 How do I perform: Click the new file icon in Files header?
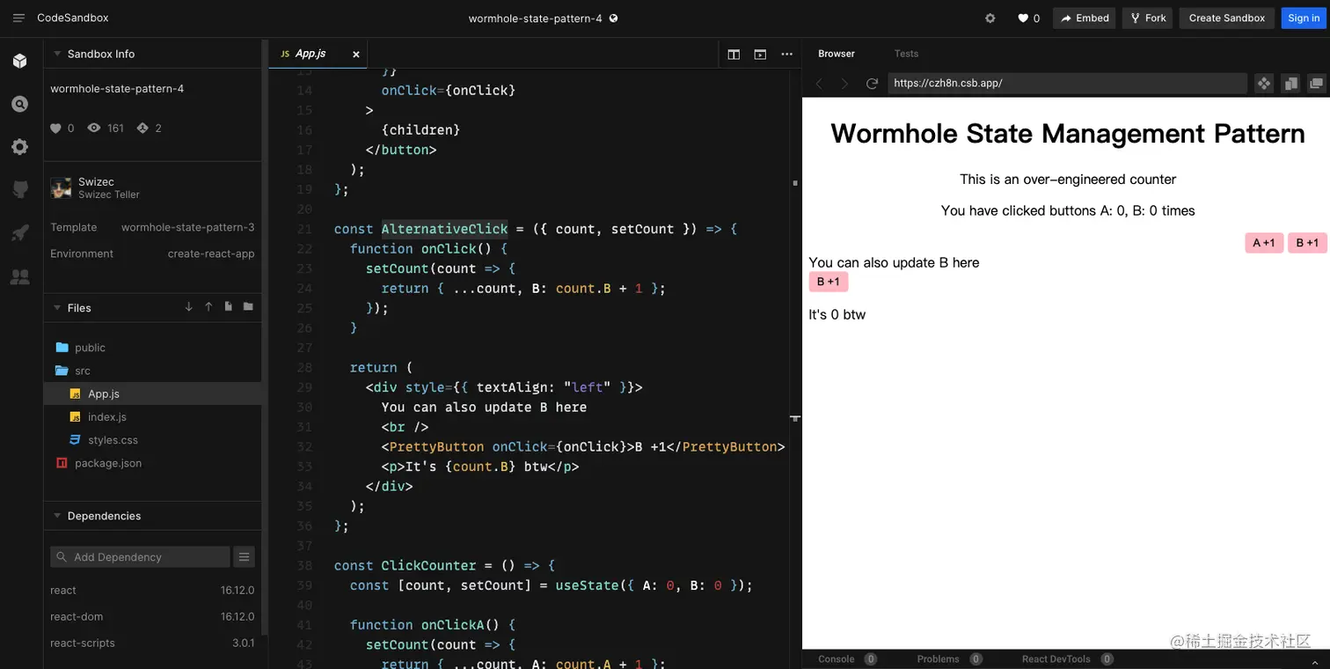pyautogui.click(x=229, y=307)
